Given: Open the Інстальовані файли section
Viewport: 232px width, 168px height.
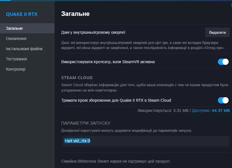Looking at the screenshot, I should click(x=27, y=49).
